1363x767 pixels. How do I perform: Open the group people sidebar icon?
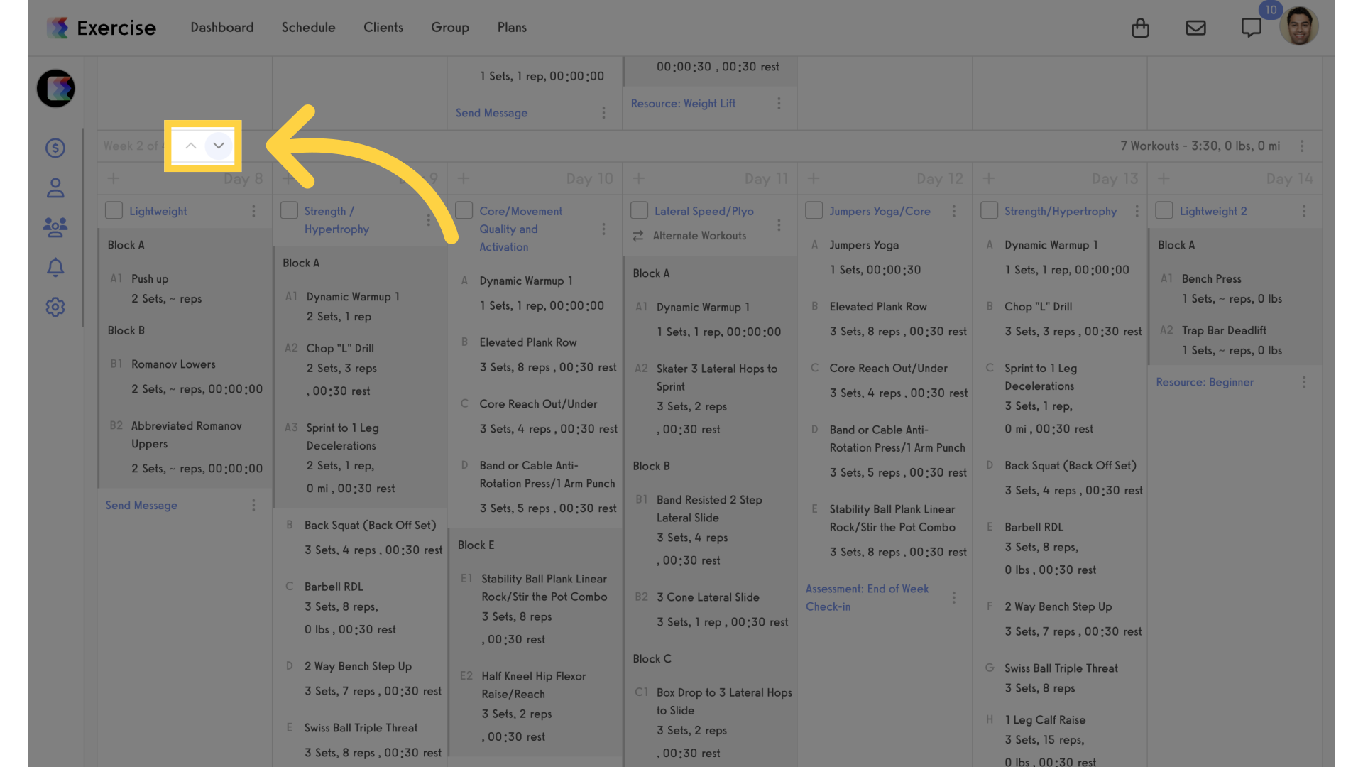point(55,227)
